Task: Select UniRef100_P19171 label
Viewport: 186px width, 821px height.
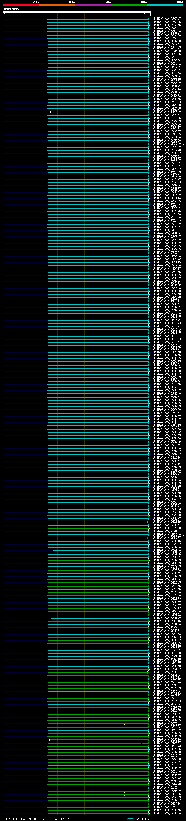Action: (167, 531)
